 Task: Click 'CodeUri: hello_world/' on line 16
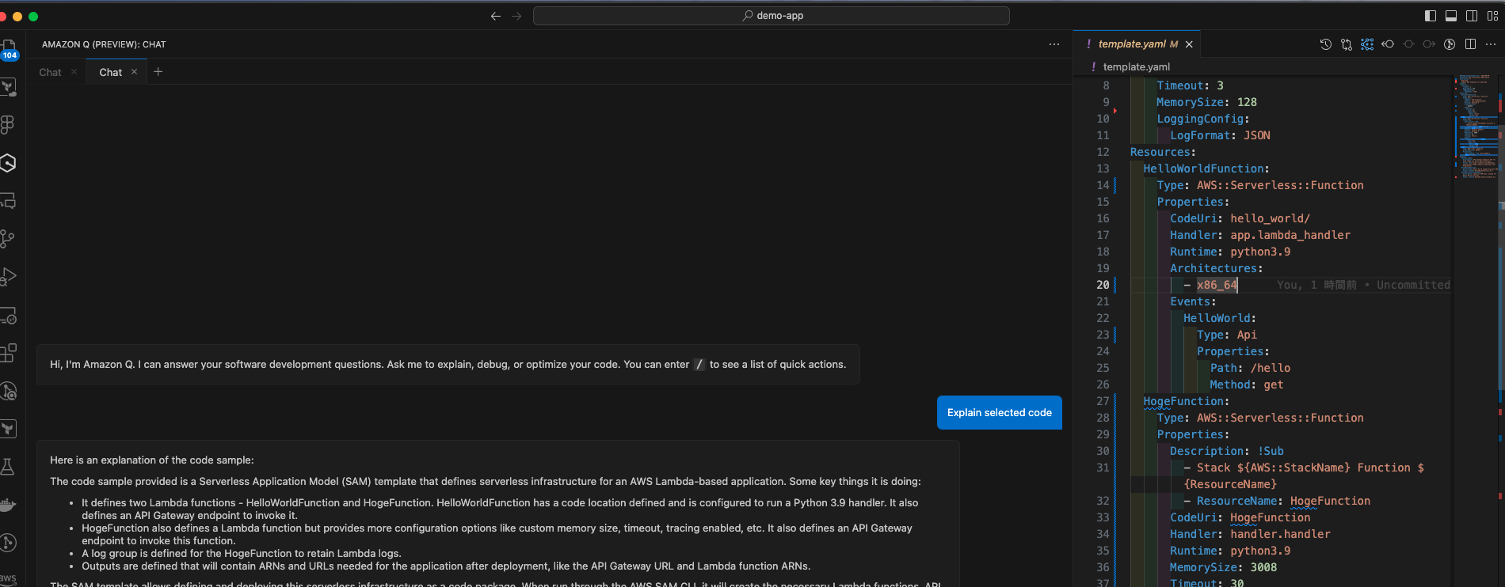1240,218
